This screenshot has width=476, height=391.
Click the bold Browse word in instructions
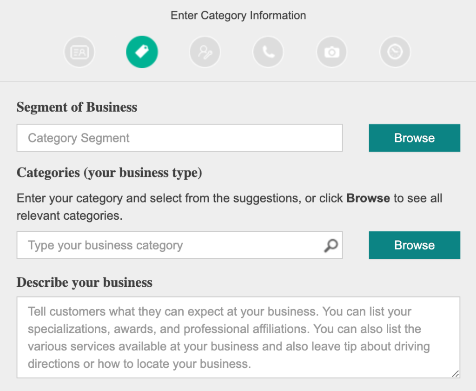tap(368, 198)
